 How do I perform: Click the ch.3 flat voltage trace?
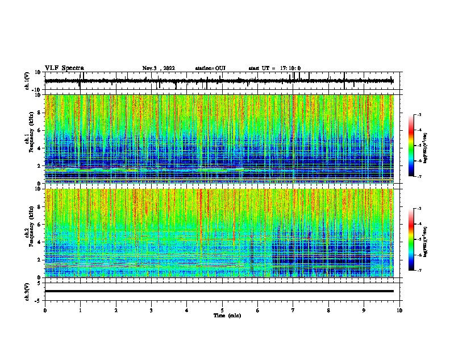[219, 291]
